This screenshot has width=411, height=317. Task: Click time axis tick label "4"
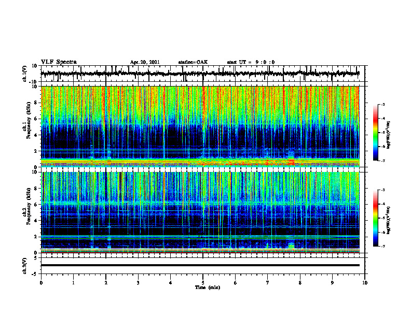point(171,283)
